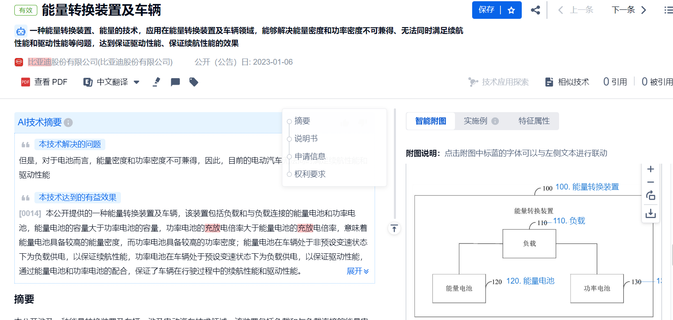The width and height of the screenshot is (673, 320).
Task: Click the 能量电池 box in the diagram
Action: (x=459, y=288)
